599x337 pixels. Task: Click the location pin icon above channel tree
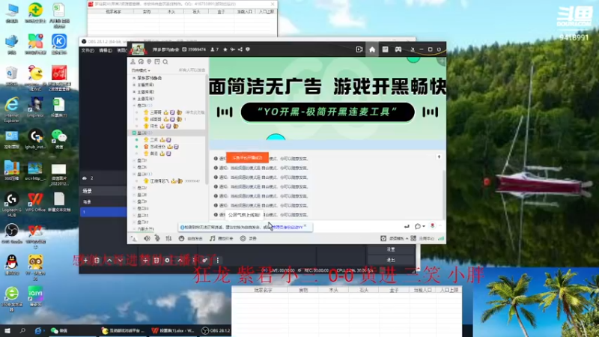tap(149, 61)
